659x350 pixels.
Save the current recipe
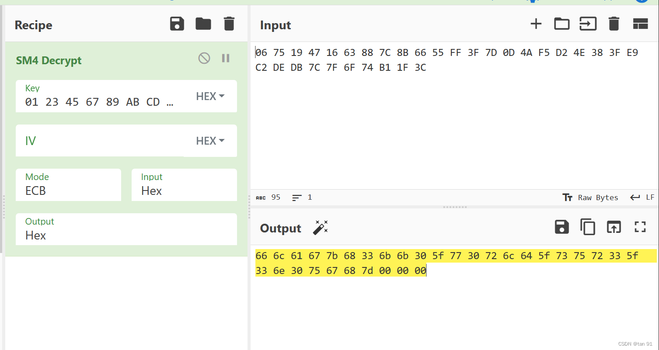[x=177, y=24]
